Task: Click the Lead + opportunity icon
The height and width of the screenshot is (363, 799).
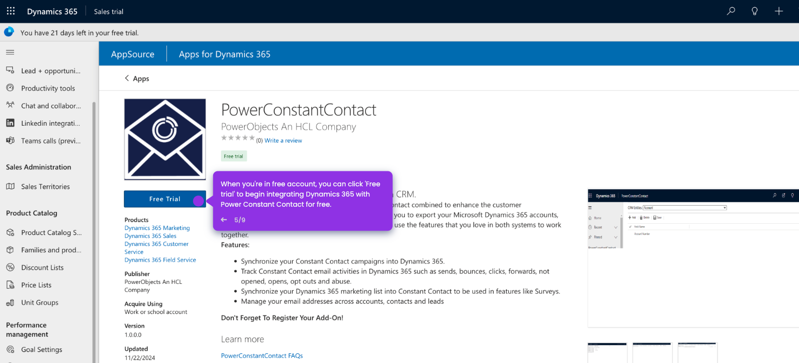Action: [10, 70]
